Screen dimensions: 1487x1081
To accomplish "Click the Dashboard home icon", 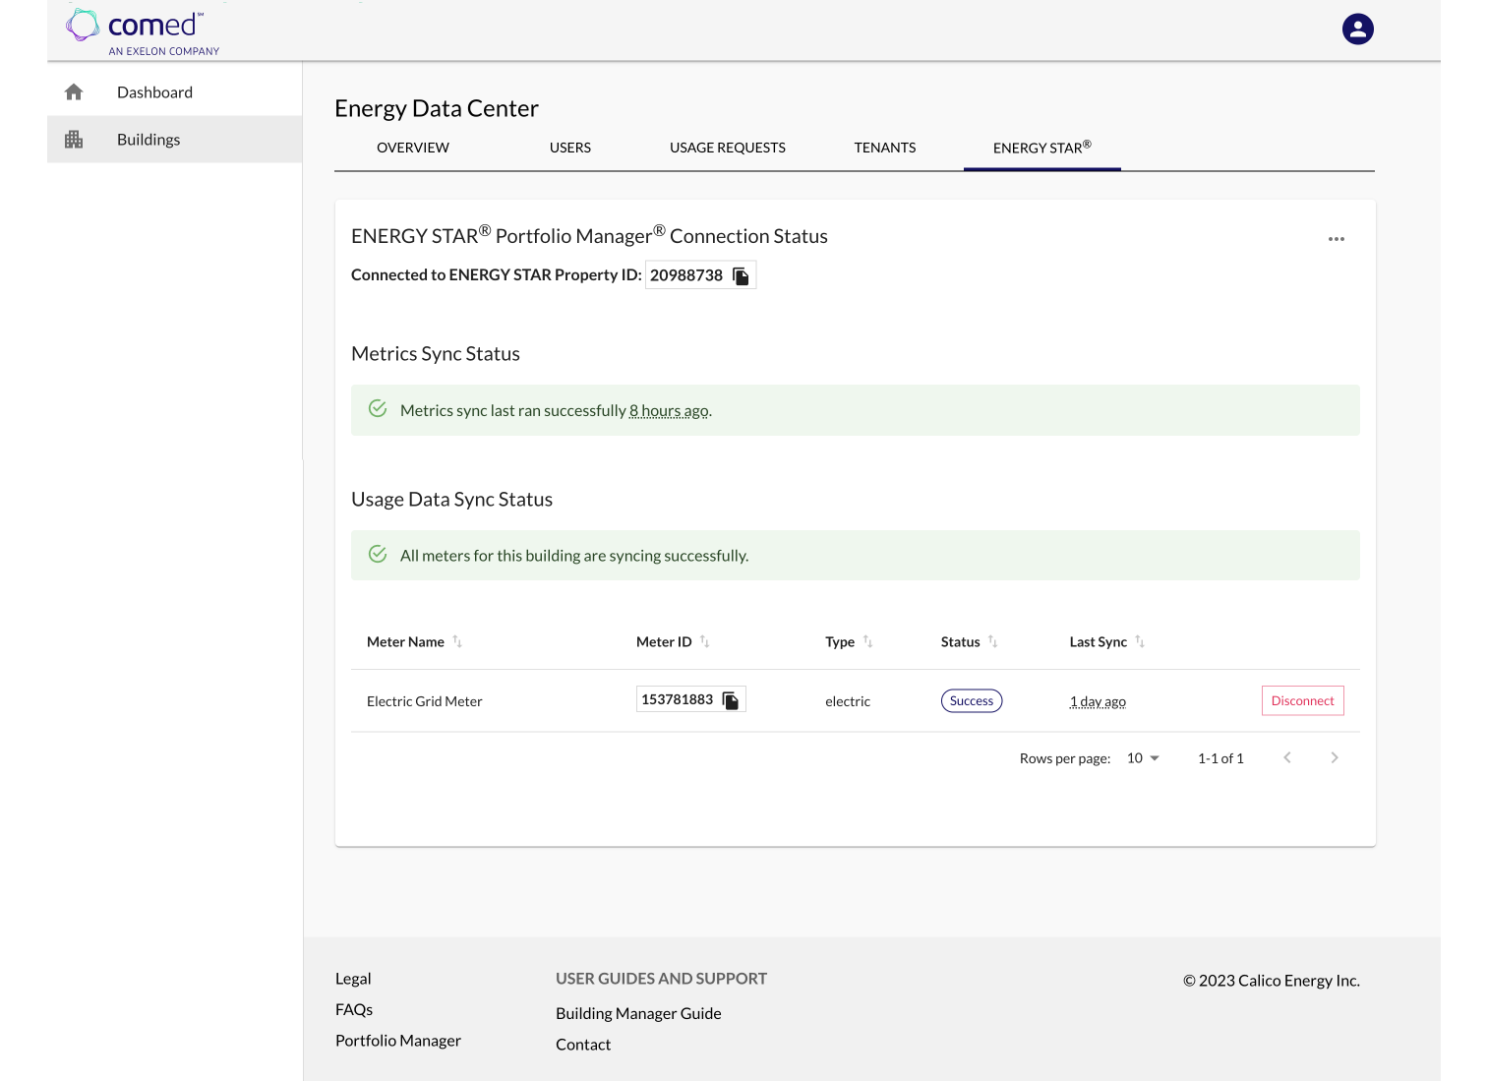I will click(x=74, y=92).
